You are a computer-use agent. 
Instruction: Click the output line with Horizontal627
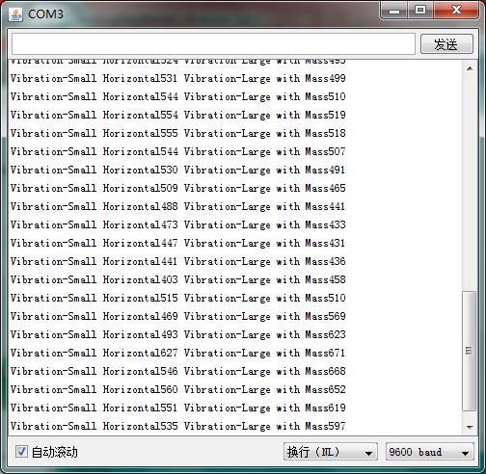point(177,353)
